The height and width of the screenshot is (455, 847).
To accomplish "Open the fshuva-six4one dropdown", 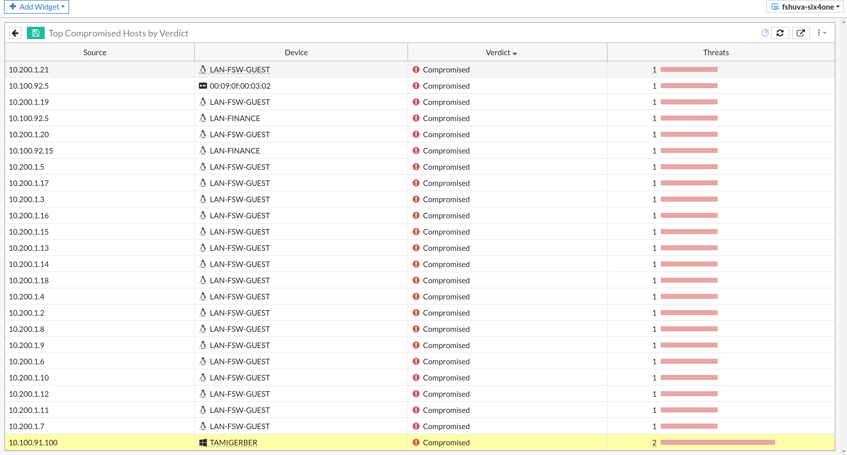I will [805, 7].
